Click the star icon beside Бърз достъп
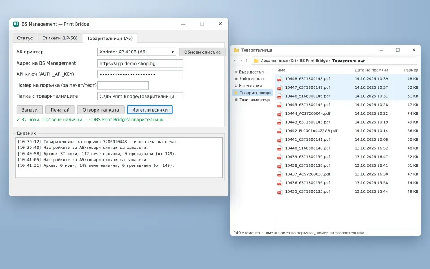Image resolution: width=430 pixels, height=269 pixels. pyautogui.click(x=236, y=72)
